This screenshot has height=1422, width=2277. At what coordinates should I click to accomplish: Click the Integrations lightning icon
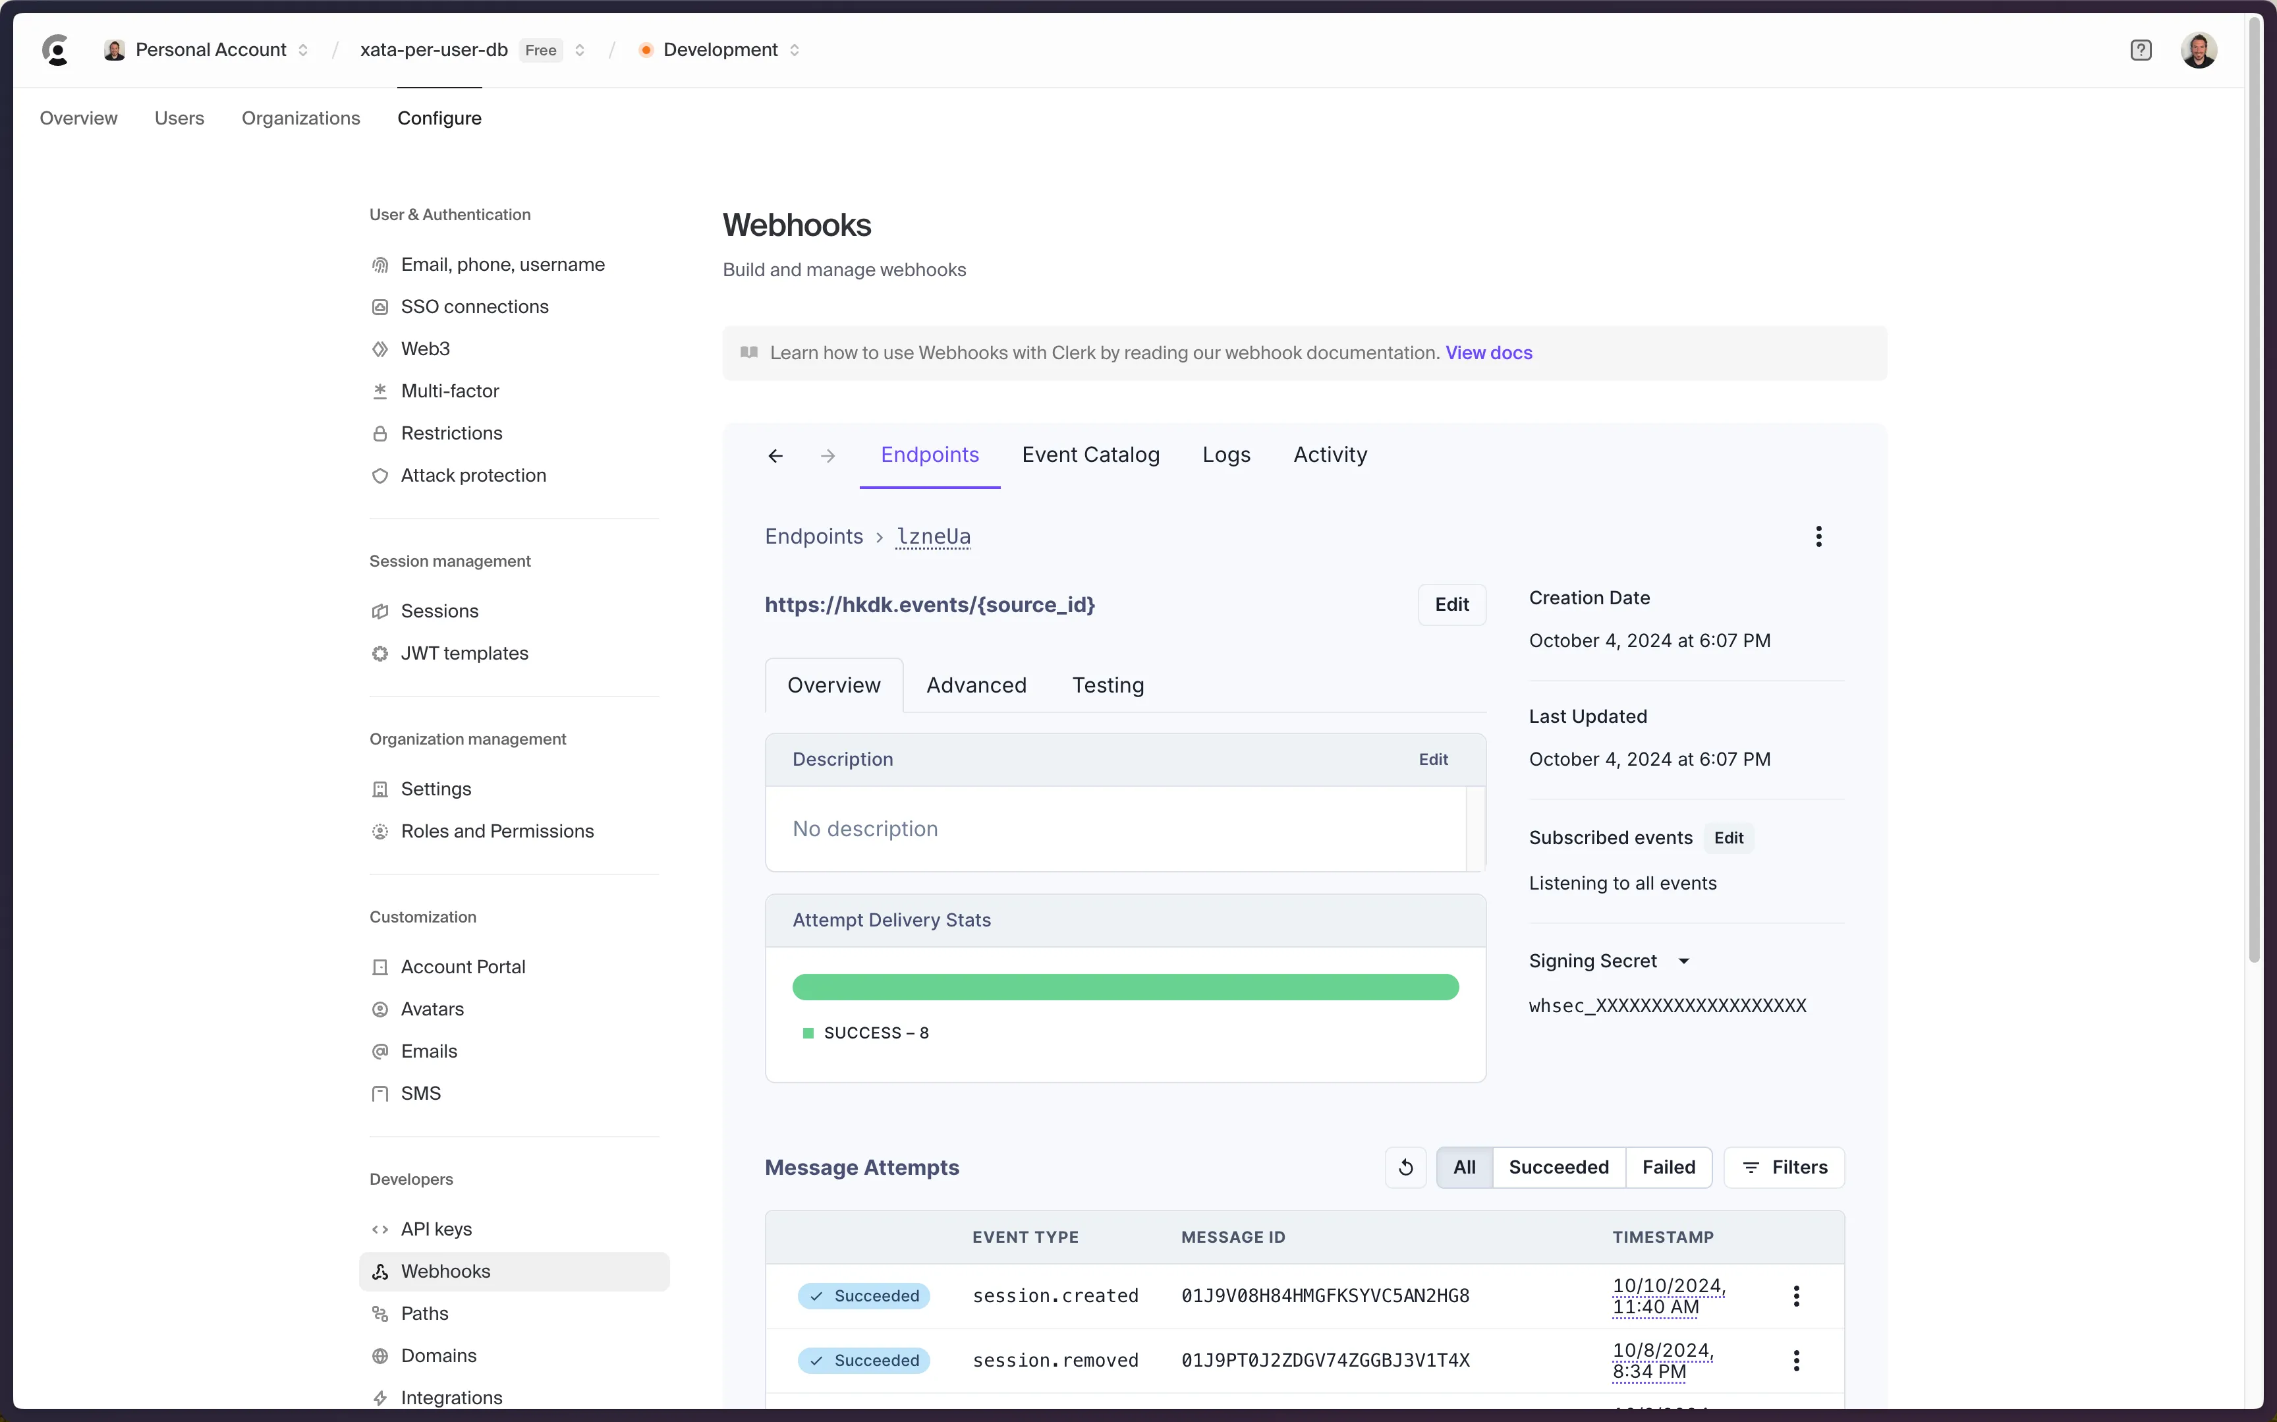(379, 1398)
